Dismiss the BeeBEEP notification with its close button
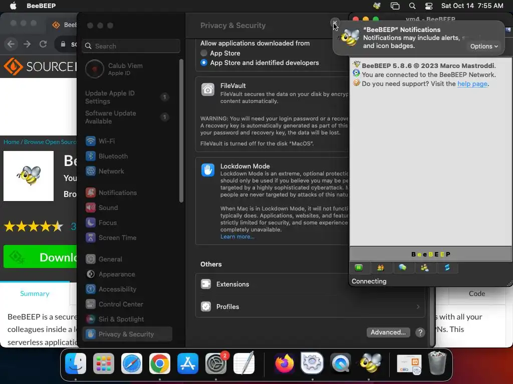The width and height of the screenshot is (513, 384). point(335,22)
